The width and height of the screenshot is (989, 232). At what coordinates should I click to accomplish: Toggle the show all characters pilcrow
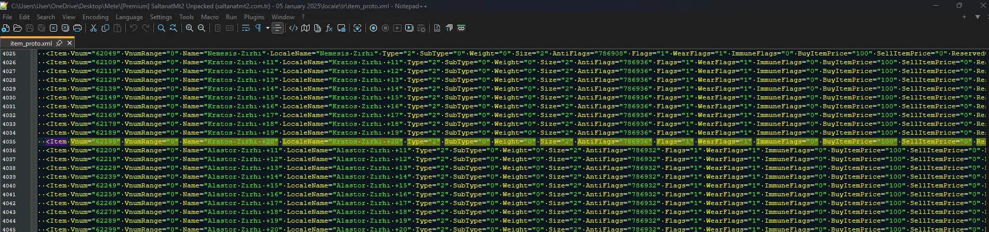[258, 28]
